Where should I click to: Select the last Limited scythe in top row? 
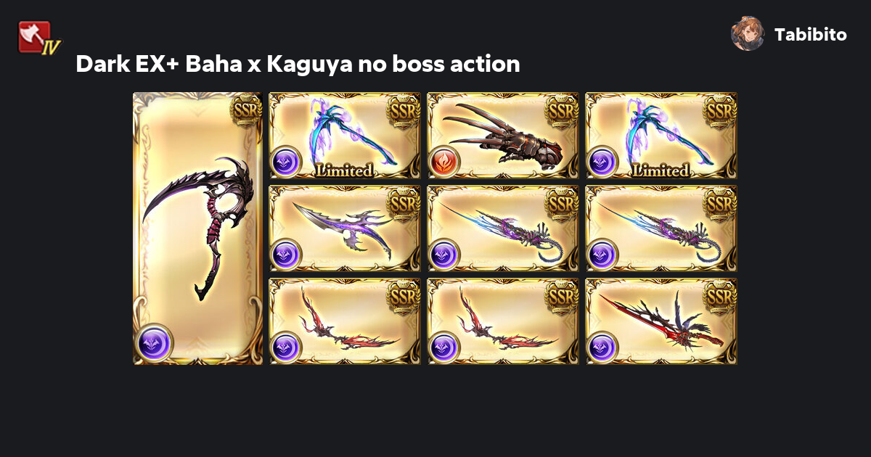tap(661, 136)
